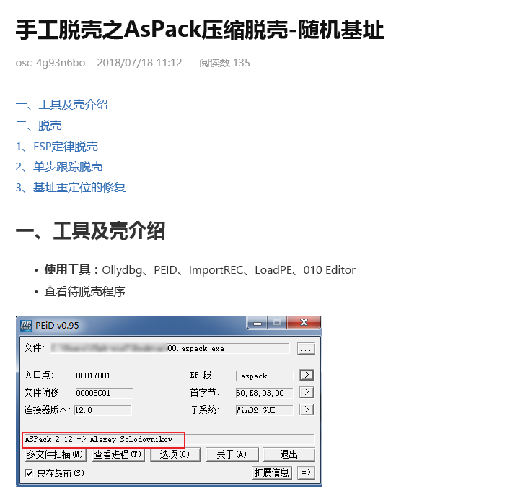
Task: Go to '1、ESP定律脱壳' contents link
Action: pos(57,147)
